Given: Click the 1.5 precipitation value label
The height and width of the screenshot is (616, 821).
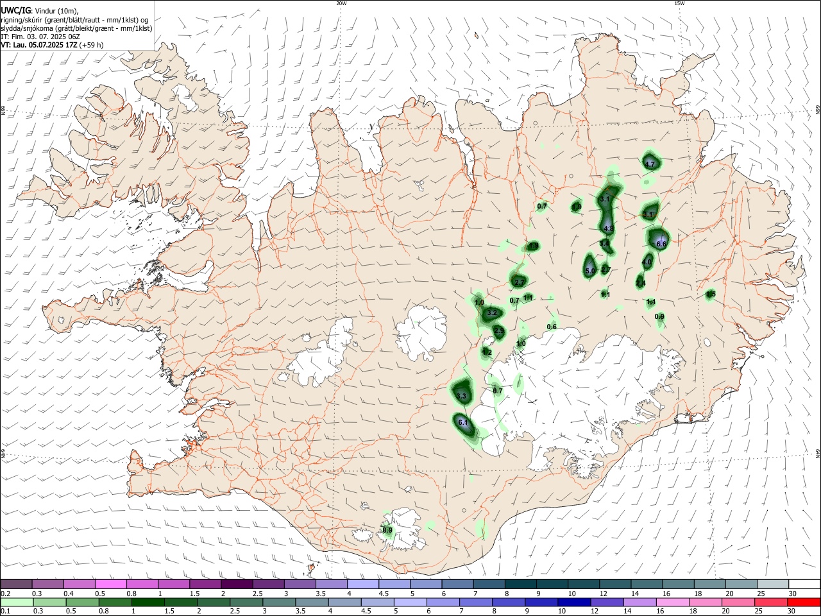Looking at the screenshot, I should click(x=711, y=295).
